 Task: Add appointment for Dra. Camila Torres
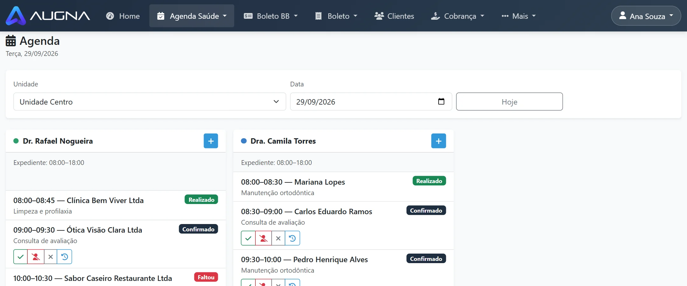(x=439, y=141)
